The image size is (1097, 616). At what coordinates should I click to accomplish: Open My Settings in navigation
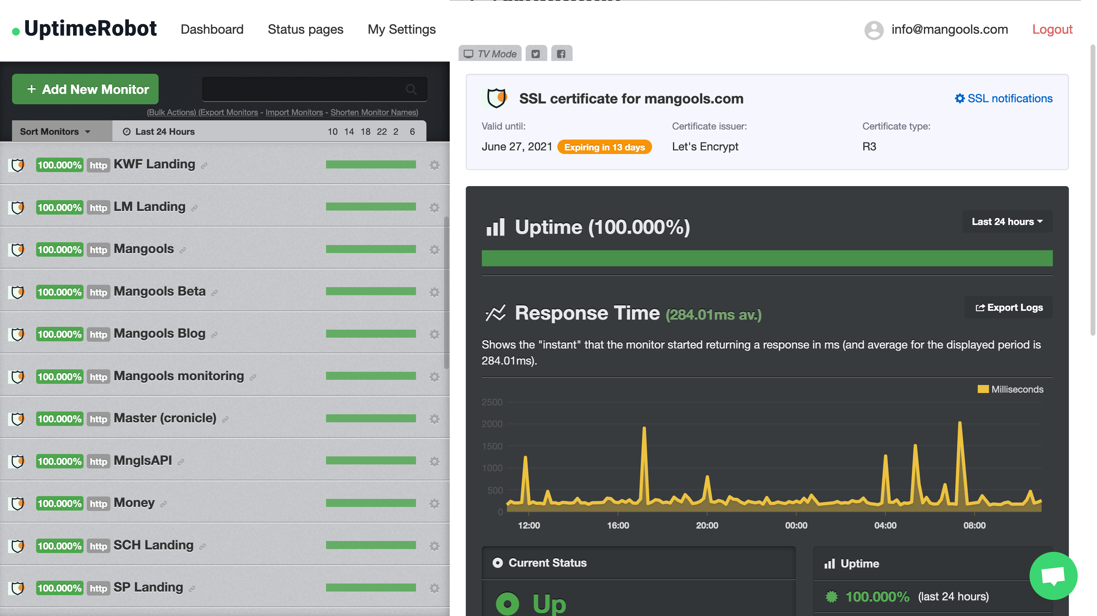pyautogui.click(x=401, y=29)
